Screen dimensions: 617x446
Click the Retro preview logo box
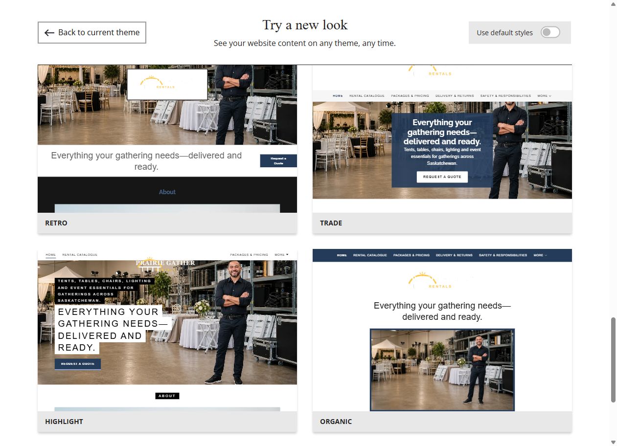167,84
